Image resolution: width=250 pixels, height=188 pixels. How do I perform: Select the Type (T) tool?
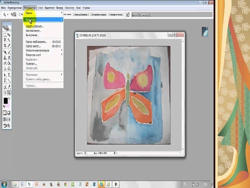coord(9,75)
